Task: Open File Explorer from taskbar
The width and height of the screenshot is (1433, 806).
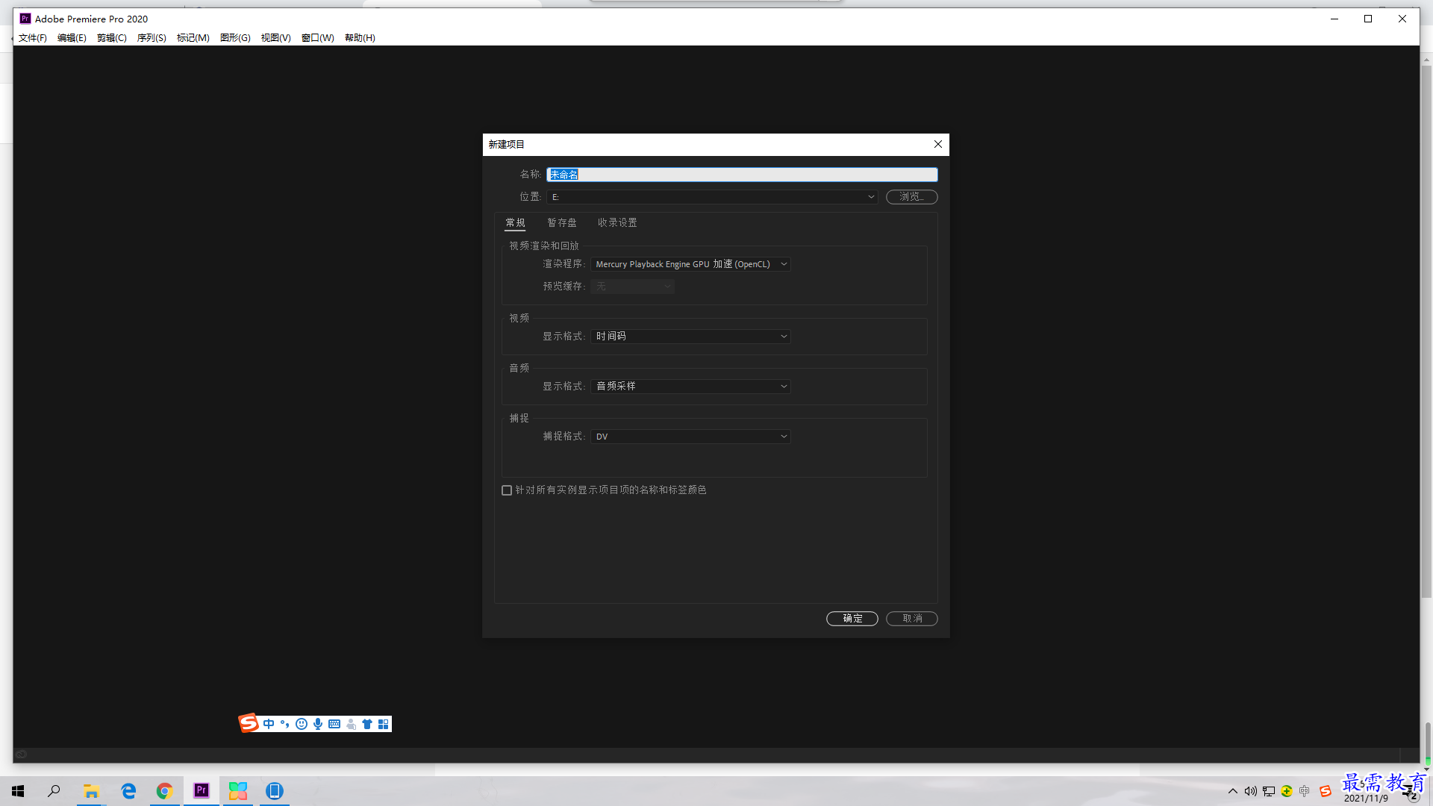Action: pyautogui.click(x=91, y=791)
